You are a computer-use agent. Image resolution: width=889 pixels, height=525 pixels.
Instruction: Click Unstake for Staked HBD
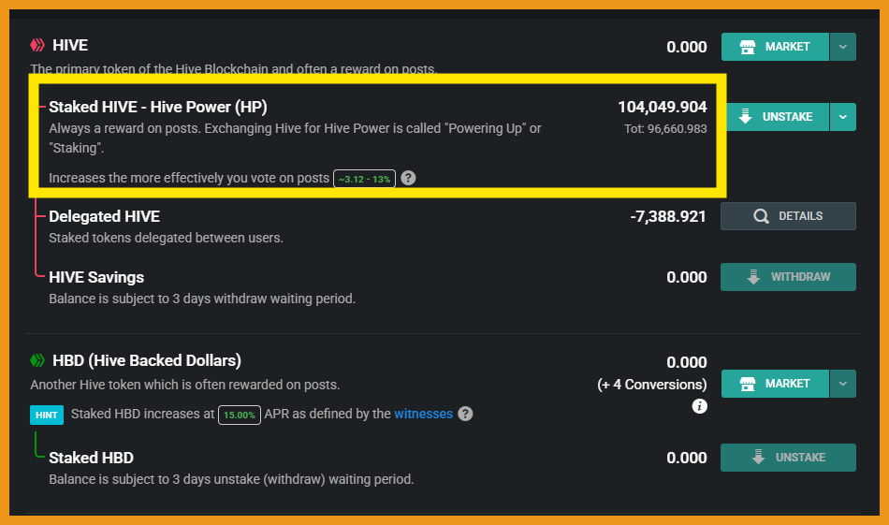coord(788,458)
